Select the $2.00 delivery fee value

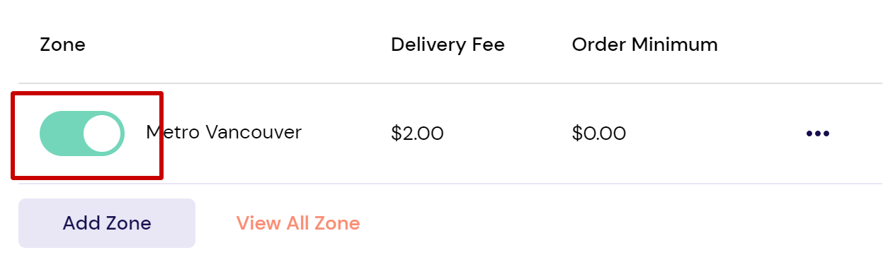pos(417,133)
